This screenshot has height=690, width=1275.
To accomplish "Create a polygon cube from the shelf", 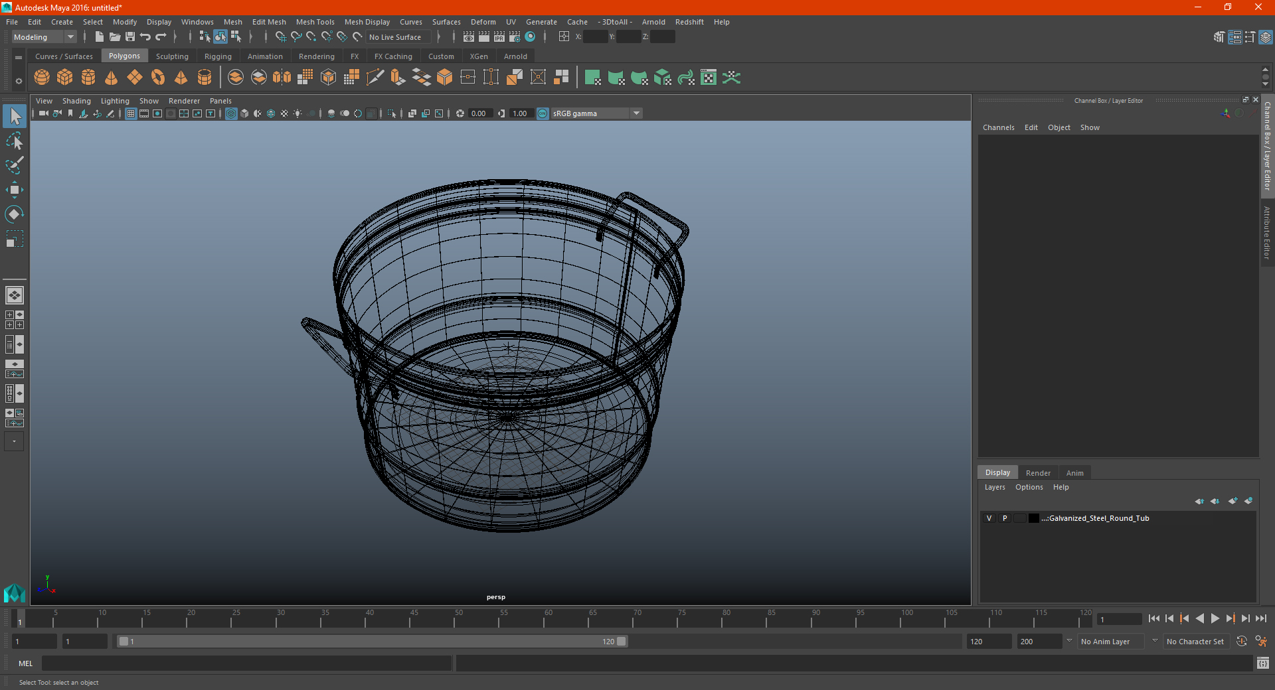I will click(x=65, y=78).
